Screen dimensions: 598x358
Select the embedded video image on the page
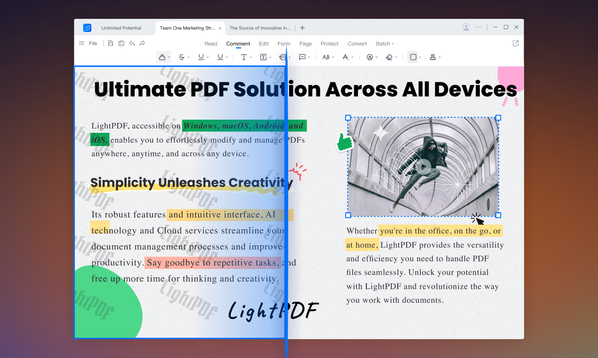[422, 167]
